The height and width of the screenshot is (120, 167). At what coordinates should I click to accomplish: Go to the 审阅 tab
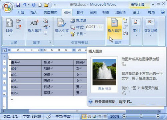click(x=93, y=12)
